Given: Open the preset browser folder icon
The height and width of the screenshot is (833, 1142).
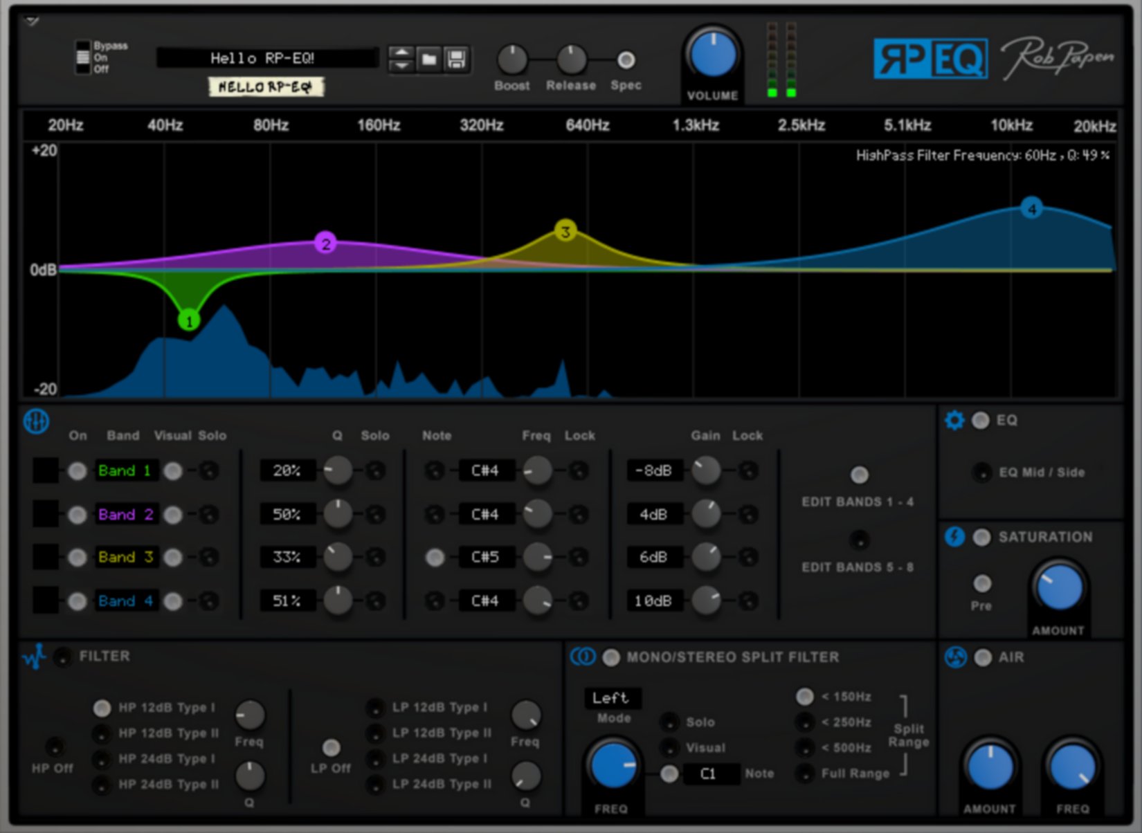Looking at the screenshot, I should (x=429, y=59).
